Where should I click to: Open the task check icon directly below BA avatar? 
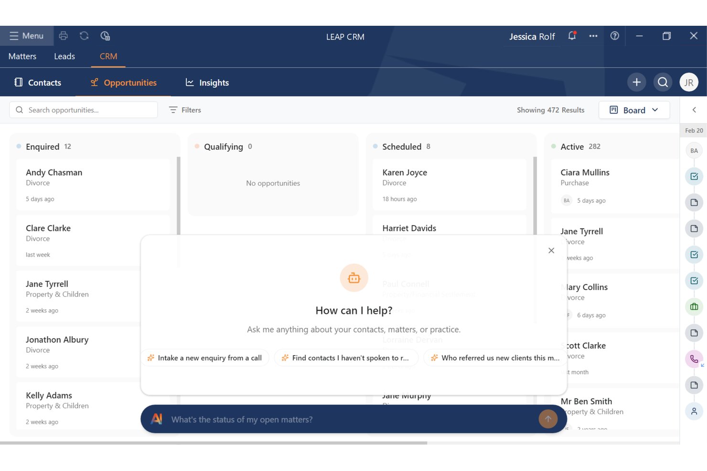(694, 177)
